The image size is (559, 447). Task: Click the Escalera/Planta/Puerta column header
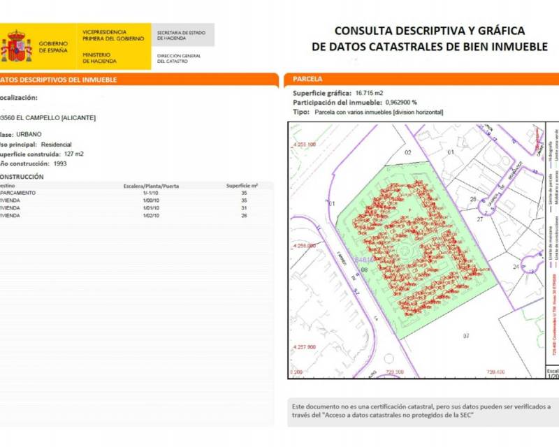[x=151, y=186]
